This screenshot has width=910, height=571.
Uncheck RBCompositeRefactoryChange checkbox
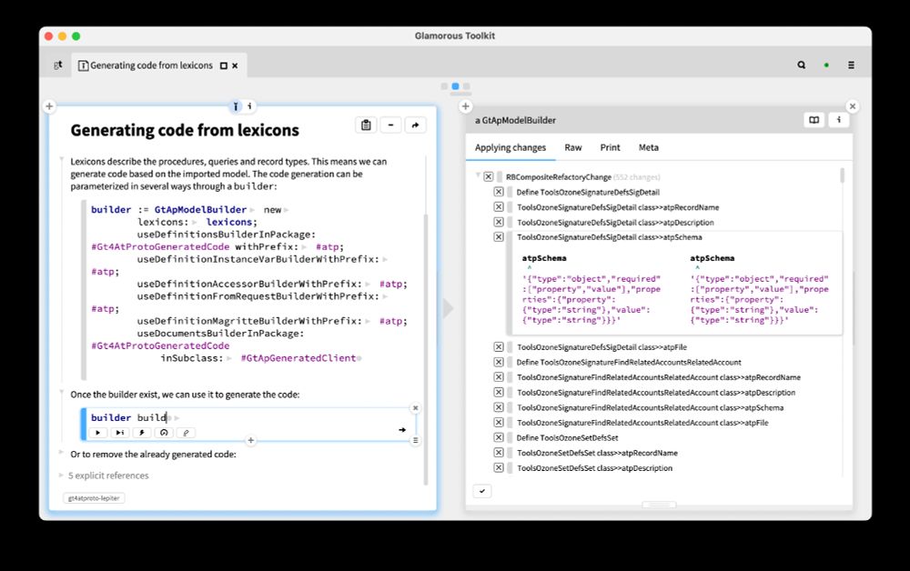488,176
